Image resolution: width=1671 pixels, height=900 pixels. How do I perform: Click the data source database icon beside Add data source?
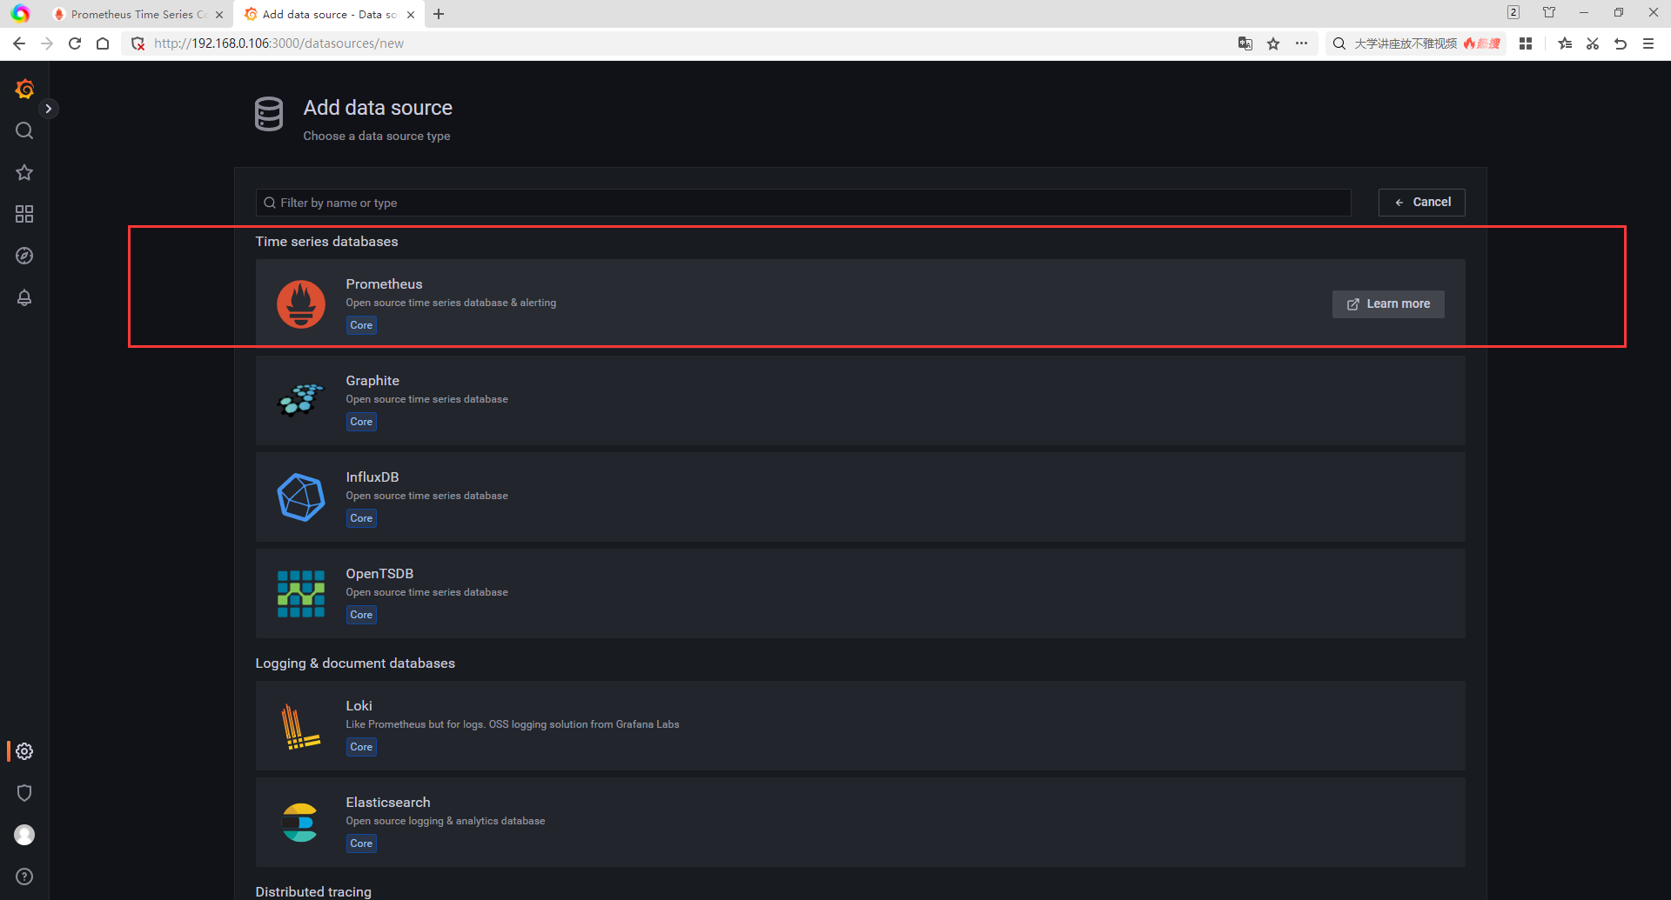[269, 114]
